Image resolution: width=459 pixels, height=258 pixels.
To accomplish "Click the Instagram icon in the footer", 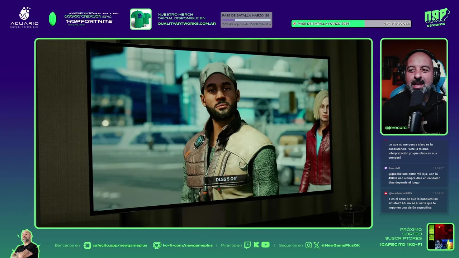I will [308, 245].
